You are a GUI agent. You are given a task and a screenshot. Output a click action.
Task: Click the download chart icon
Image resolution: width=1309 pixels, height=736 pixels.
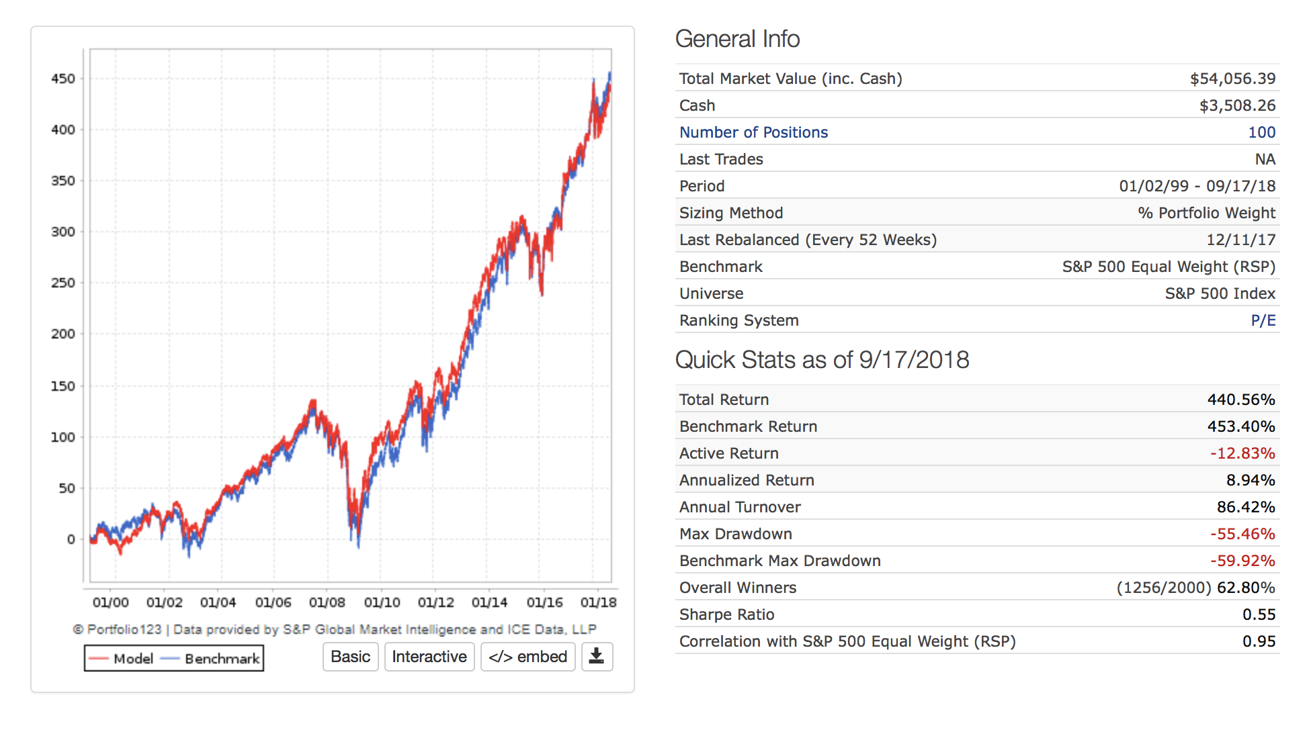click(x=596, y=657)
